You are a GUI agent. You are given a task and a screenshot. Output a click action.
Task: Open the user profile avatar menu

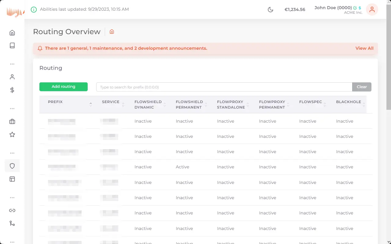[x=372, y=9]
